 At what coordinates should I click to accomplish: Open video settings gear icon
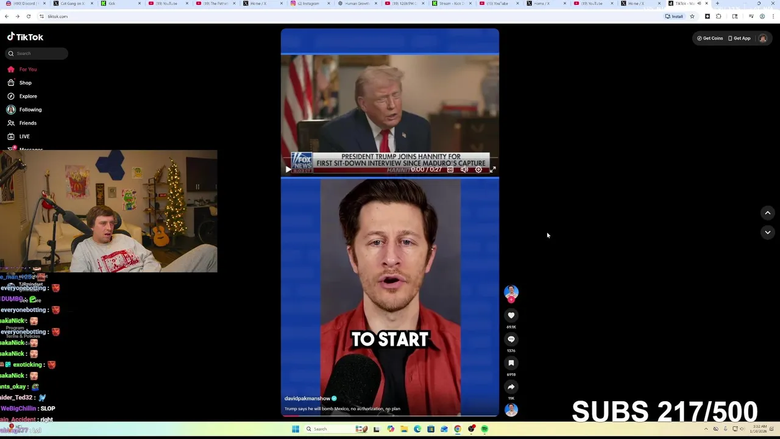pyautogui.click(x=478, y=170)
